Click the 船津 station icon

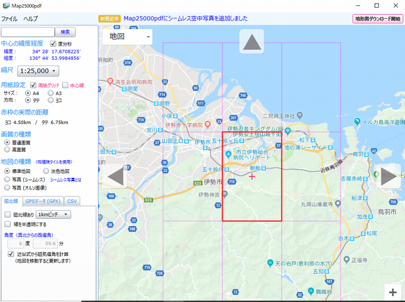tap(365, 198)
